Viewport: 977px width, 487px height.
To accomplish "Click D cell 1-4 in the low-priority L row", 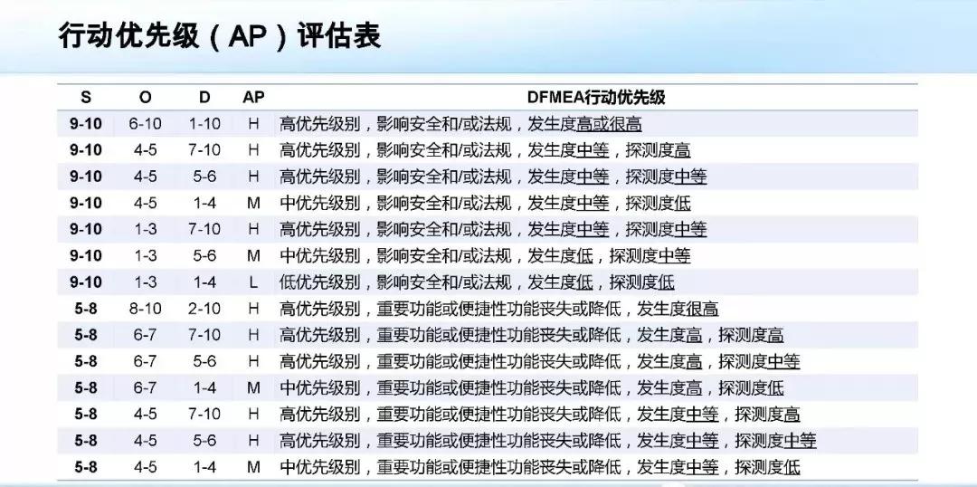I will (x=204, y=282).
